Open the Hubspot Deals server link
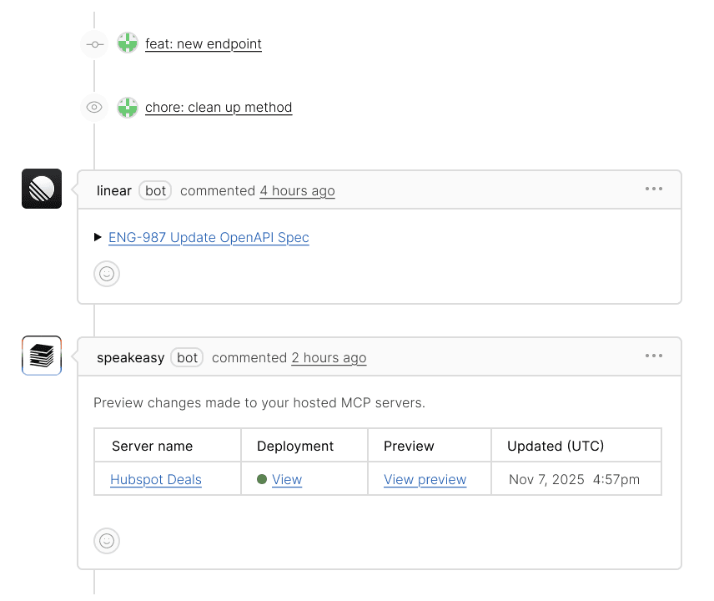The height and width of the screenshot is (601, 714). (155, 479)
